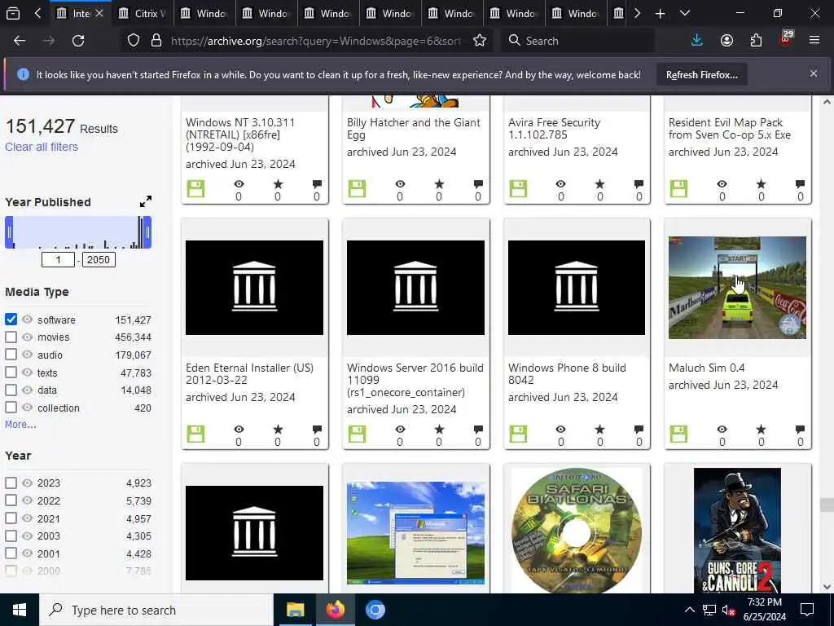The width and height of the screenshot is (834, 626).
Task: Open a new tab with the plus button
Action: coord(660,14)
